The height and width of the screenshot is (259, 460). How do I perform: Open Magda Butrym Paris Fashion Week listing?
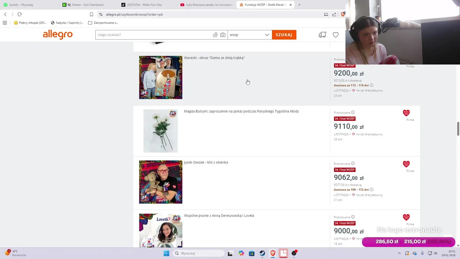click(241, 111)
